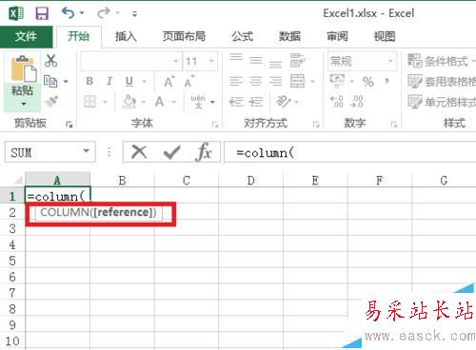The height and width of the screenshot is (350, 476).
Task: Open the font size 11 dropdown
Action: click(x=211, y=61)
